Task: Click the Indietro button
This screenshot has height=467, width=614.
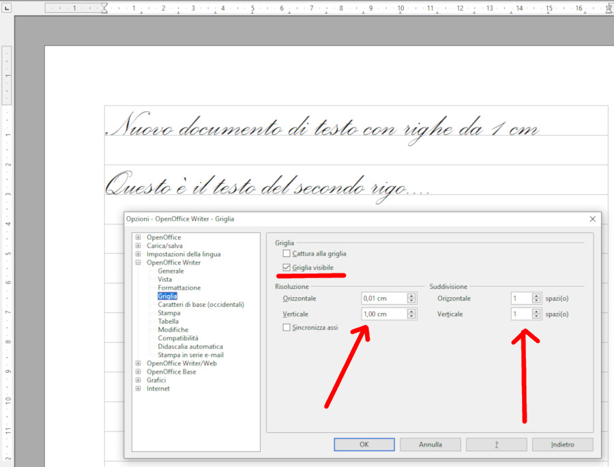Action: pos(562,445)
